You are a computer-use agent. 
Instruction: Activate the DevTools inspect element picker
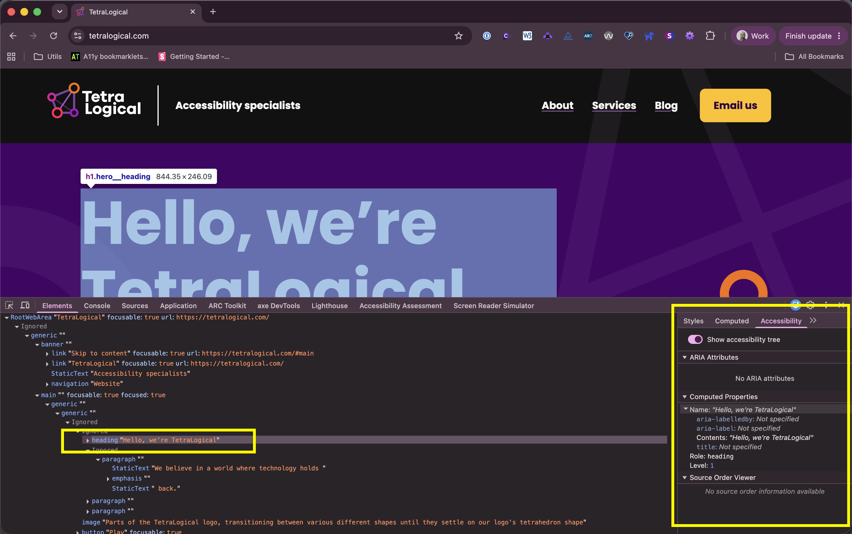9,306
